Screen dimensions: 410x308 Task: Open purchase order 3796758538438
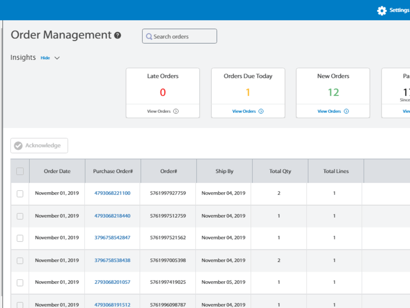[112, 260]
